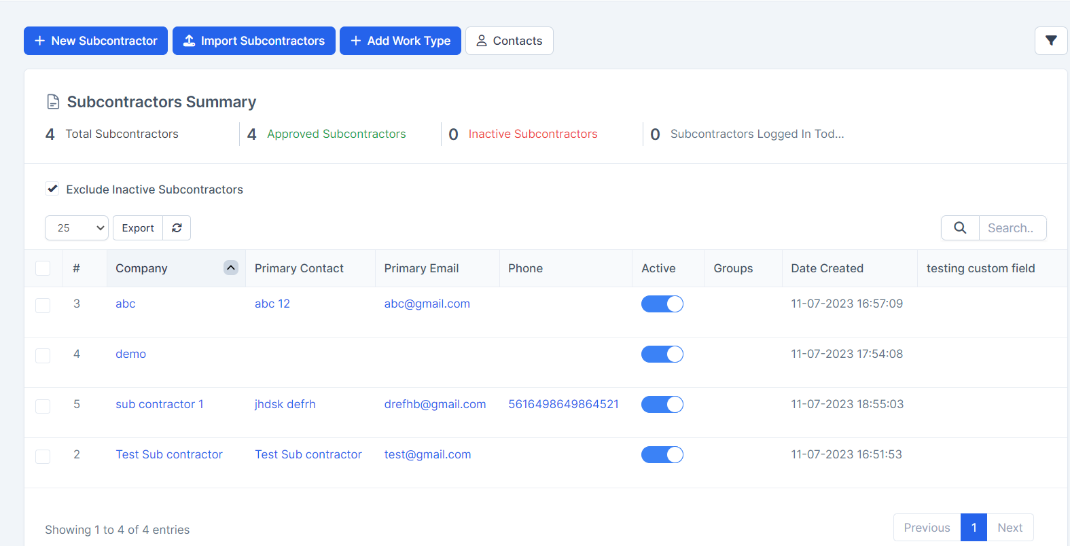Click Total Subcontractors summary text
The width and height of the screenshot is (1070, 546).
(122, 134)
